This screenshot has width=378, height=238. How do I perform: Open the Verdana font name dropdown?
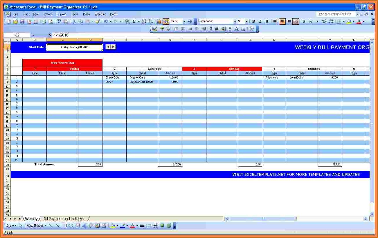tap(235, 21)
